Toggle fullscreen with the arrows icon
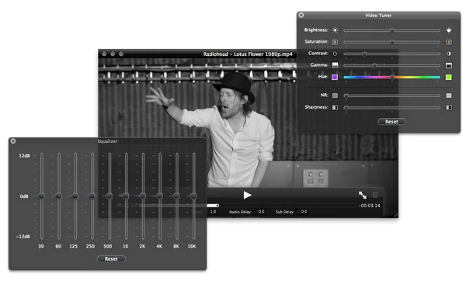The width and height of the screenshot is (466, 288). pyautogui.click(x=362, y=195)
